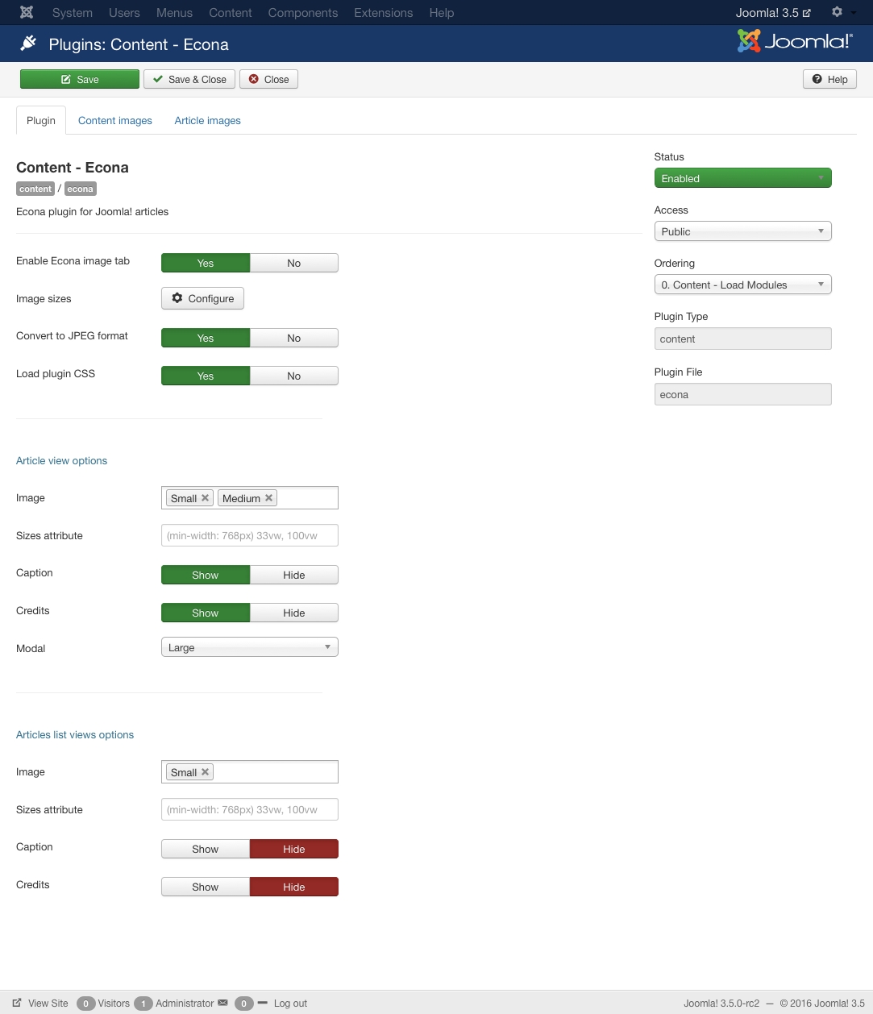Open the settings gear menu at top right
The image size is (873, 1014).
click(842, 12)
